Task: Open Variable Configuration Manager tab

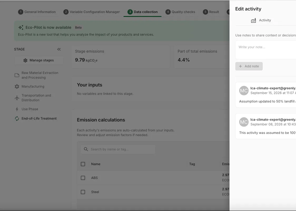Action: tap(92, 12)
